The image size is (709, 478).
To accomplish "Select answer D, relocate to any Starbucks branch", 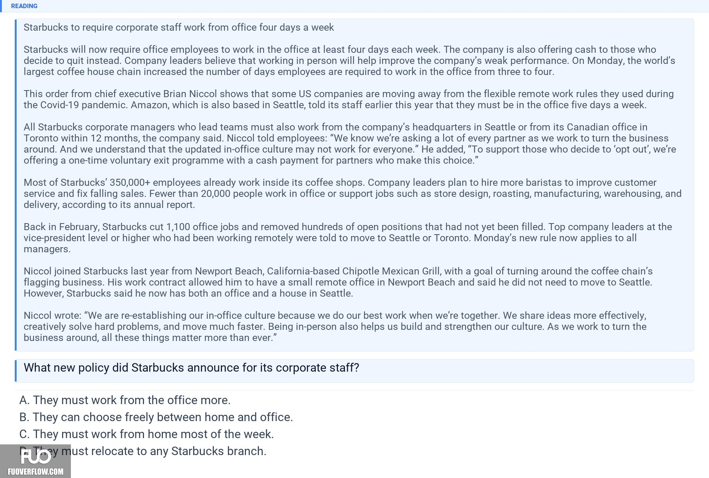I will 143,451.
